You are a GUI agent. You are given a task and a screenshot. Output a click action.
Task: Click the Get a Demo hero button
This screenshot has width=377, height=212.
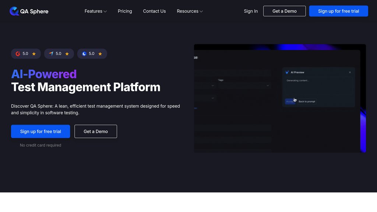point(96,131)
